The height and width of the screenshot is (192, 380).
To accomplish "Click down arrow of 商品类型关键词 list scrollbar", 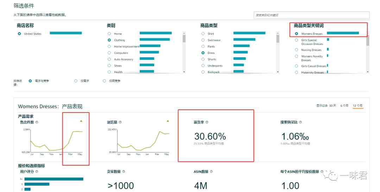I will [368, 72].
